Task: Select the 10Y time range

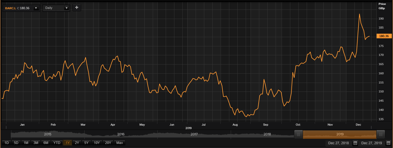Action: coord(97,143)
